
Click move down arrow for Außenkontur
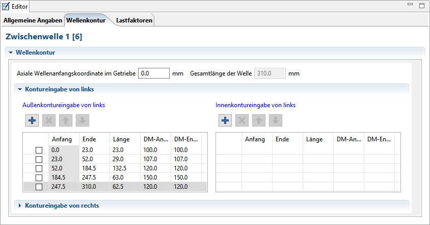pos(82,121)
